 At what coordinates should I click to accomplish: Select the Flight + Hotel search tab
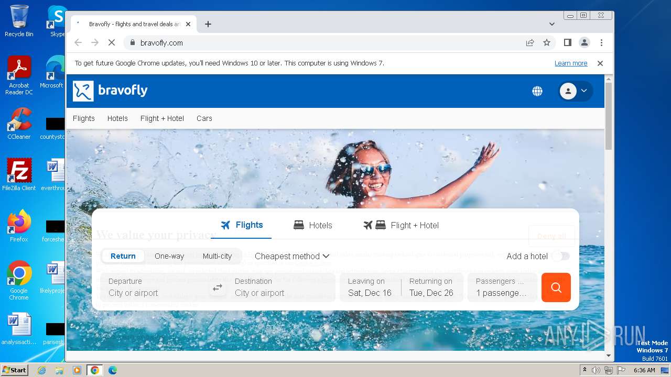pos(401,225)
